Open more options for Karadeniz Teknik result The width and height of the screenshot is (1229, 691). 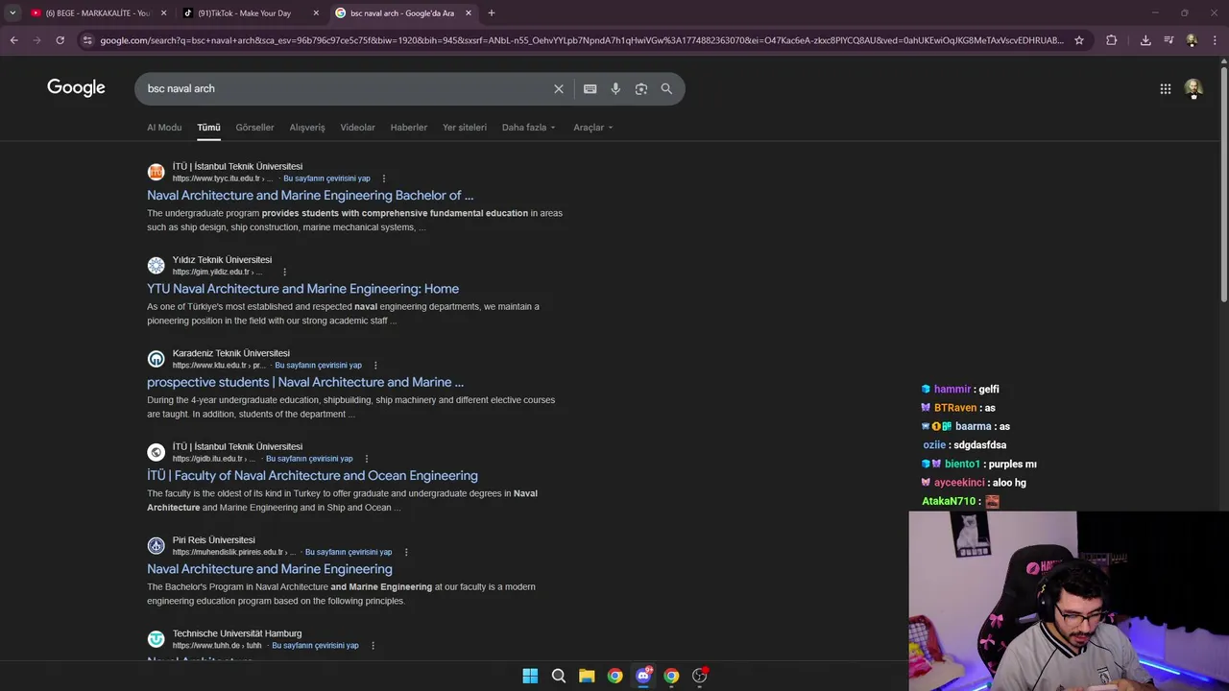point(375,366)
